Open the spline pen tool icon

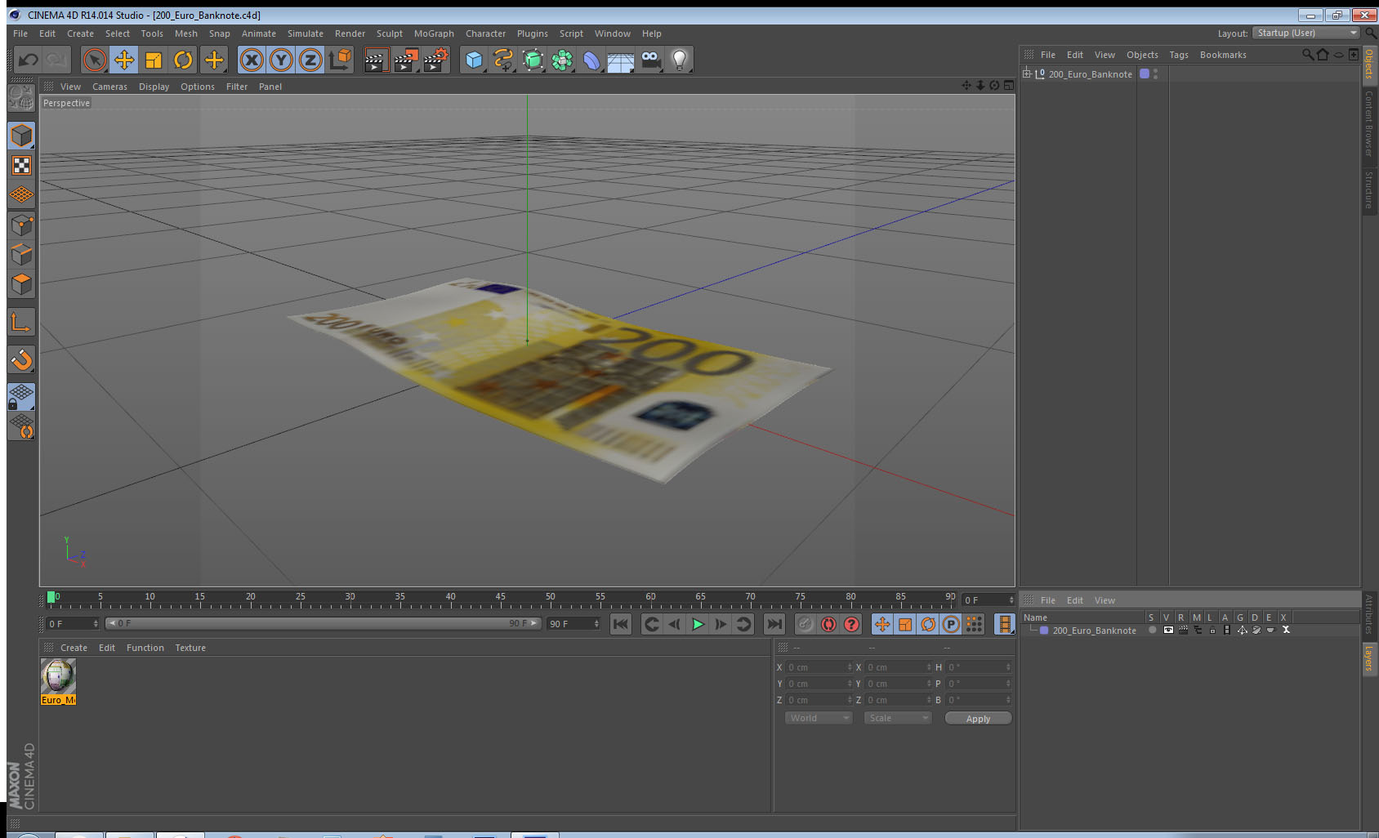coord(503,60)
